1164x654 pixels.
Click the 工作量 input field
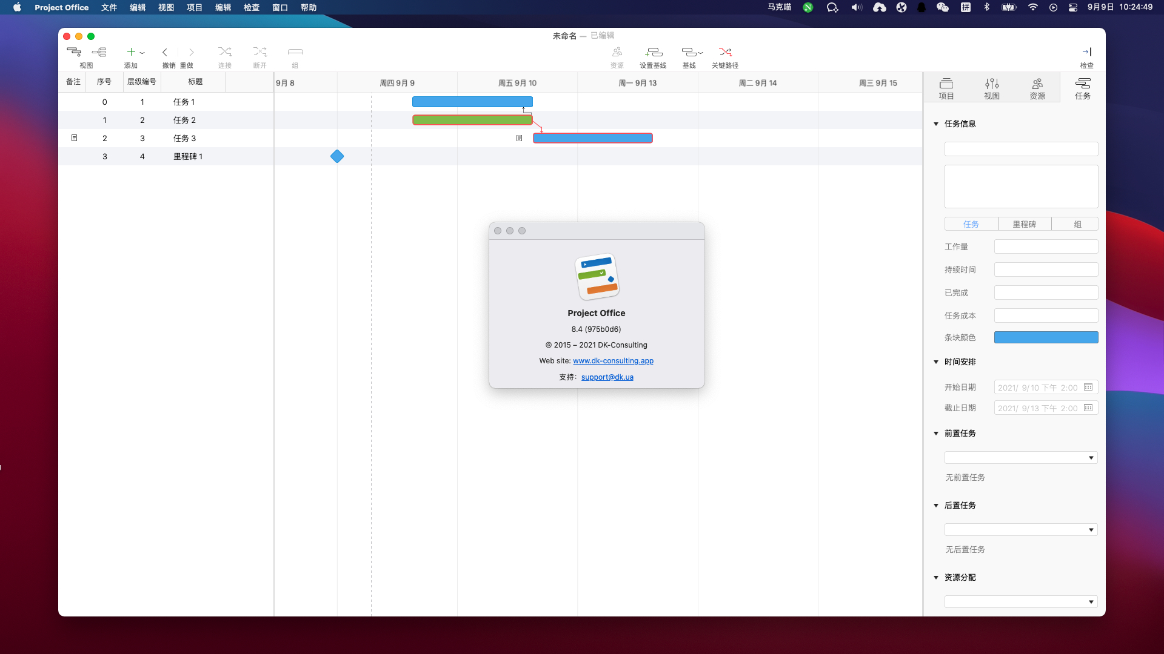1046,246
